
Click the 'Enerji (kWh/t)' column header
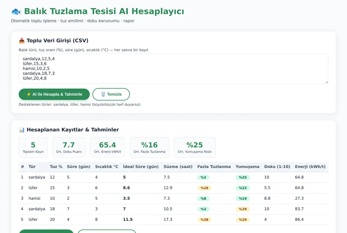coord(310,167)
